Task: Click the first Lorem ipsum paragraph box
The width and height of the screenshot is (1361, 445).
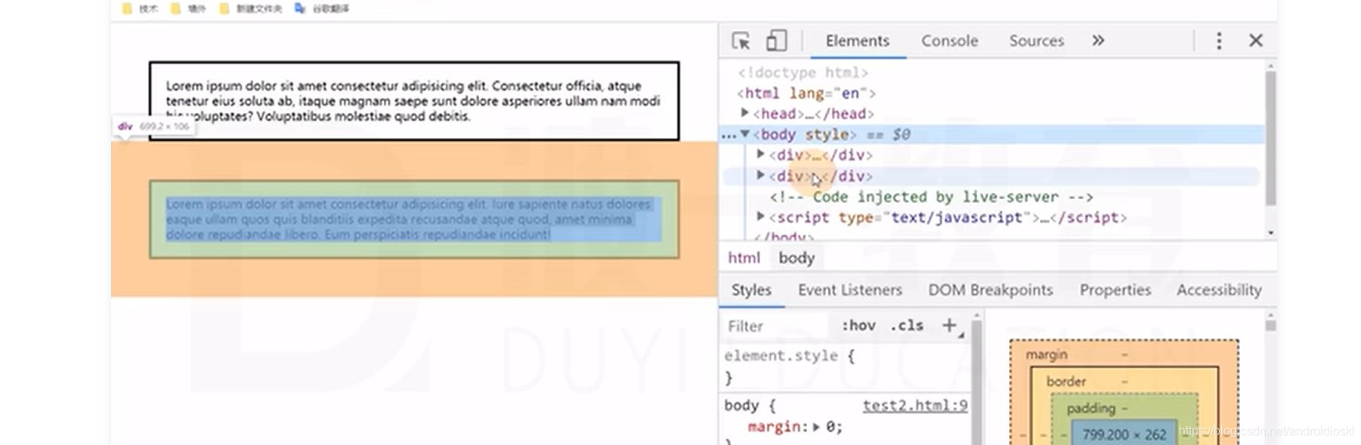Action: tap(414, 101)
